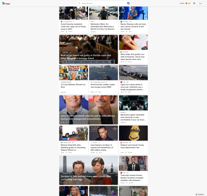Viewport: 207px width, 196px height.
Task: Click the gold badge thumbnail
Action: point(133,133)
